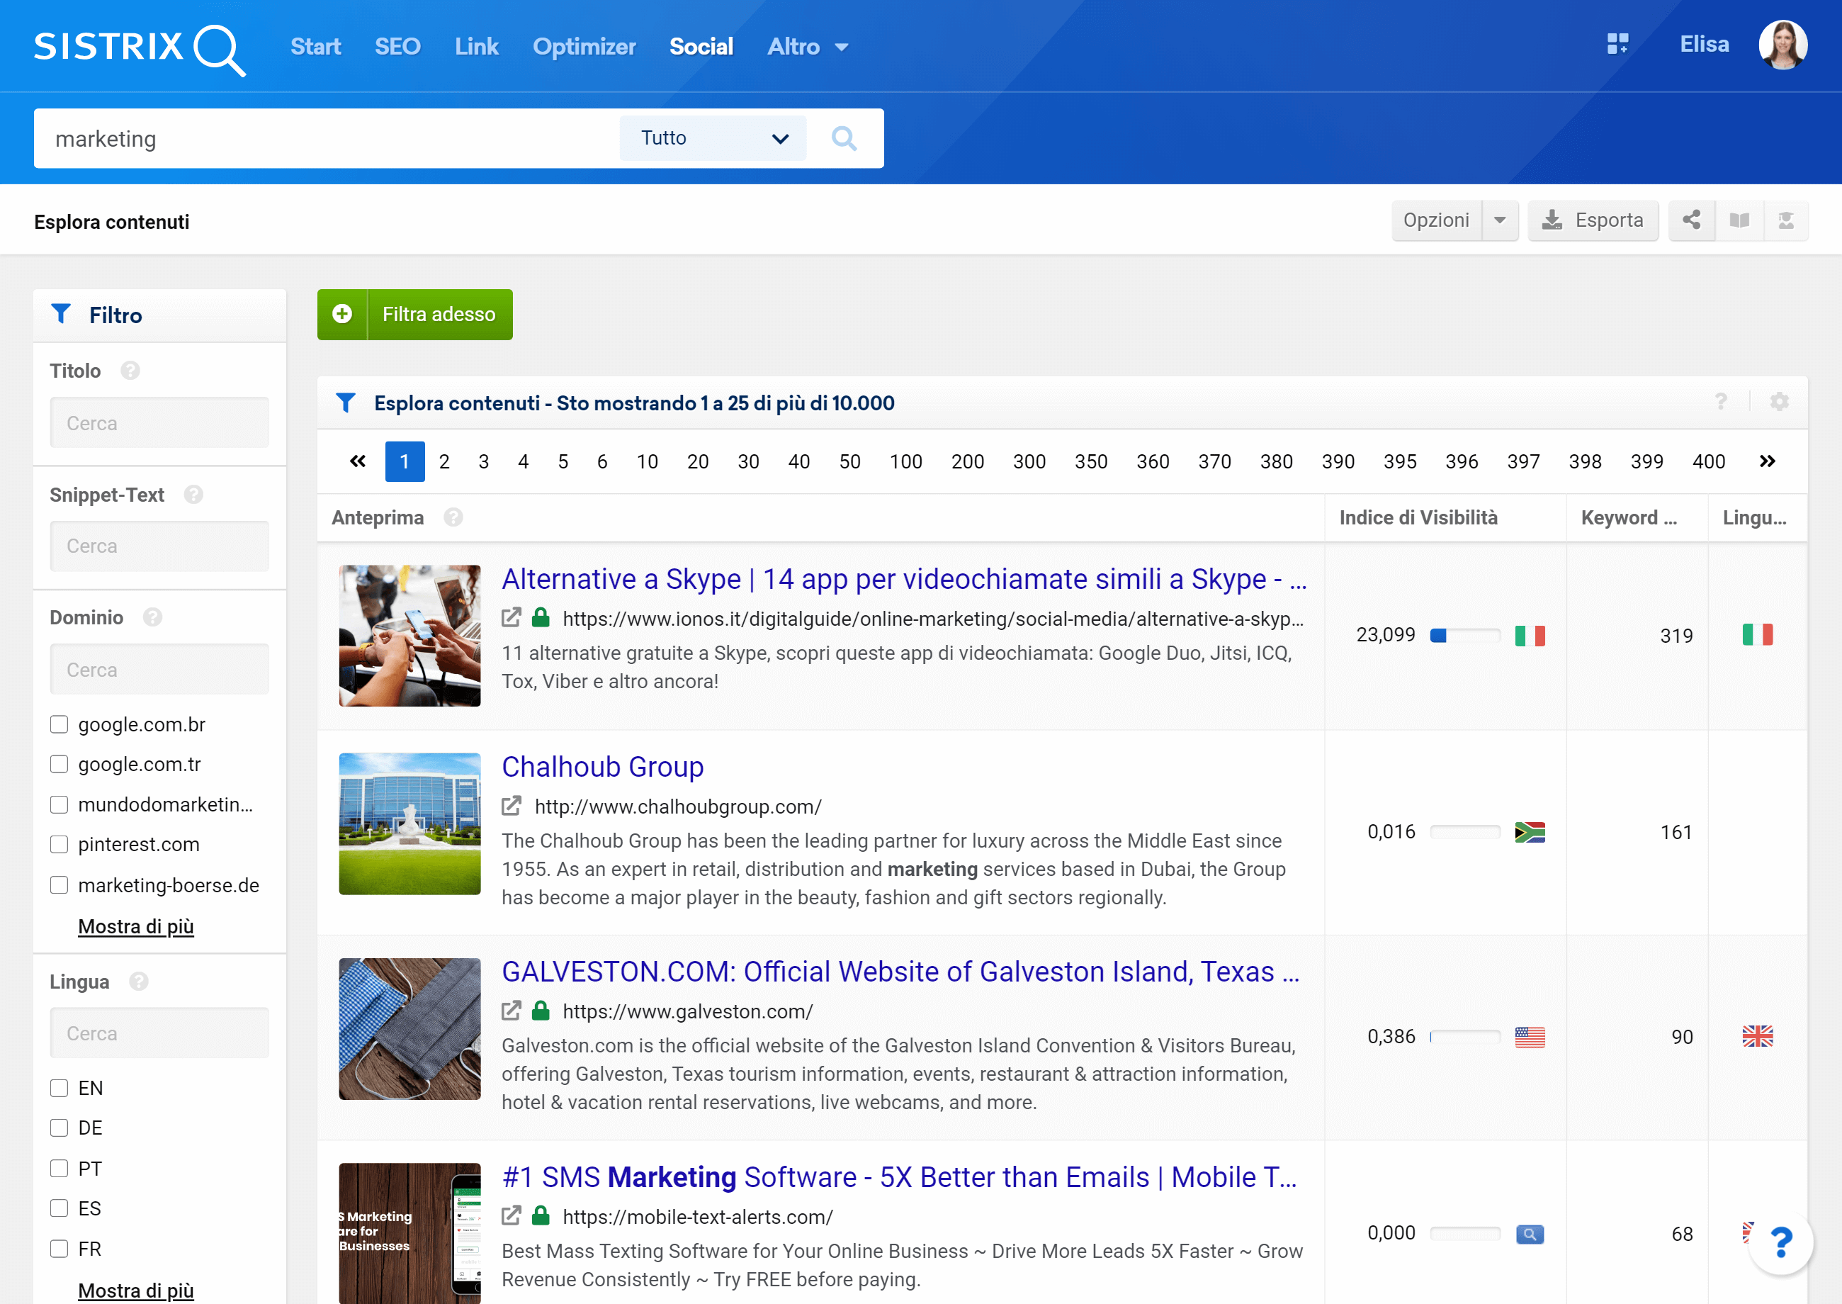Navigate to page 2 in results
1842x1304 pixels.
(x=443, y=460)
